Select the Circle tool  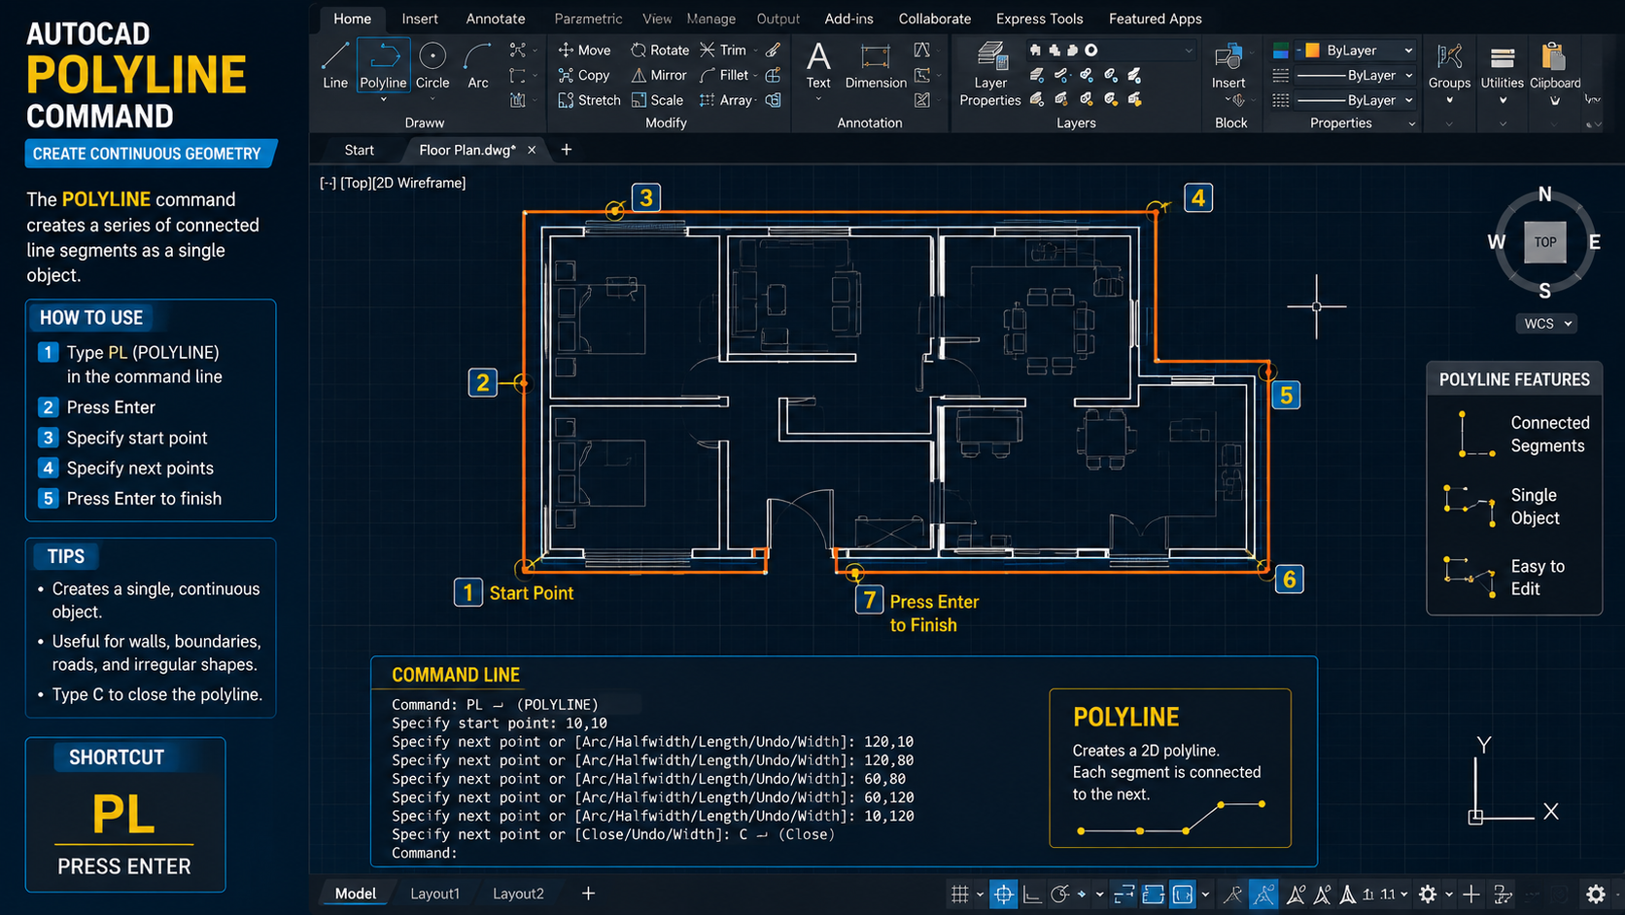click(432, 66)
